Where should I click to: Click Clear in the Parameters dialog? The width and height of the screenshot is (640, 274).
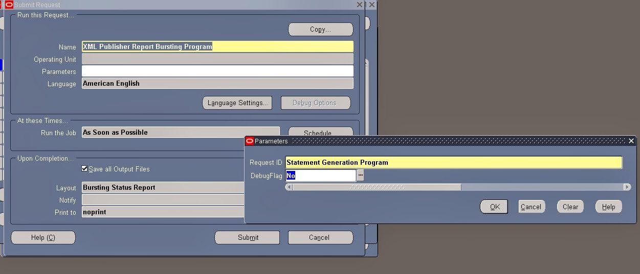(570, 207)
